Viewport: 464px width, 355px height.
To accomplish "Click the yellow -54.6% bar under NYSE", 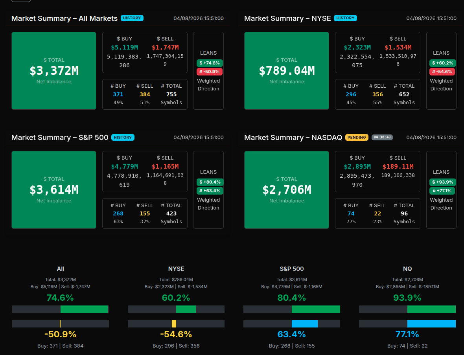I will pyautogui.click(x=174, y=324).
